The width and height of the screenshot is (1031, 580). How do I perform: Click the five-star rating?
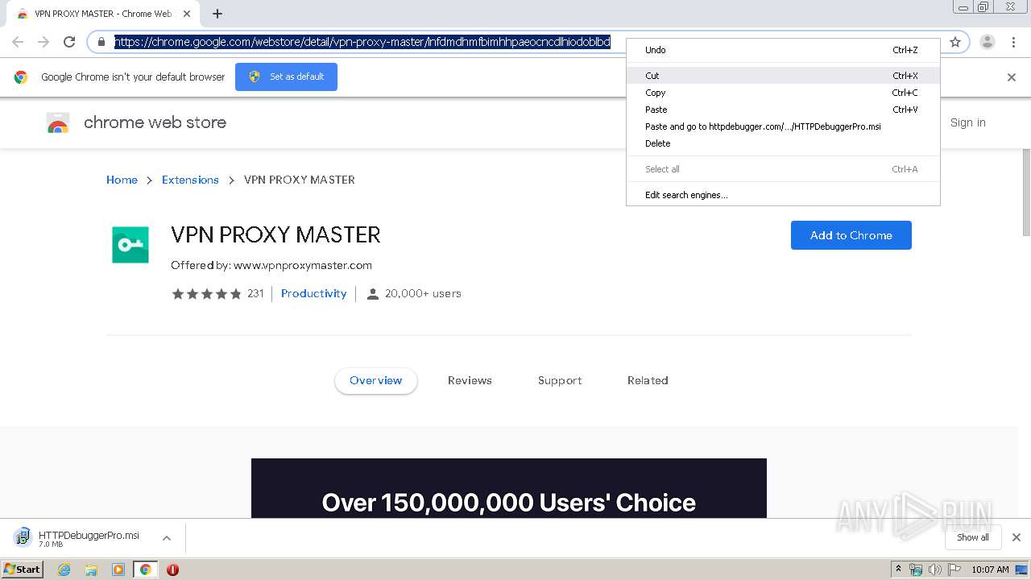click(x=207, y=294)
